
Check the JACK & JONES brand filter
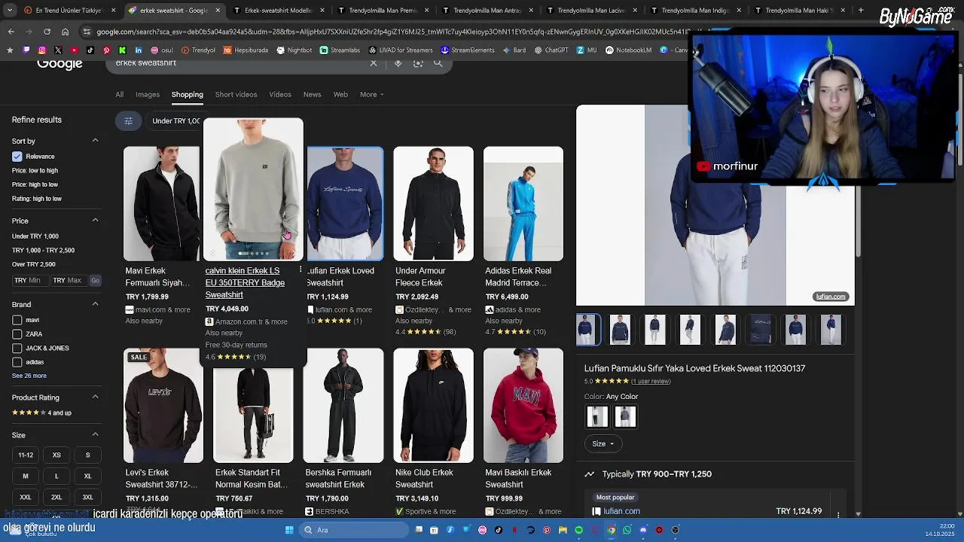click(x=17, y=348)
